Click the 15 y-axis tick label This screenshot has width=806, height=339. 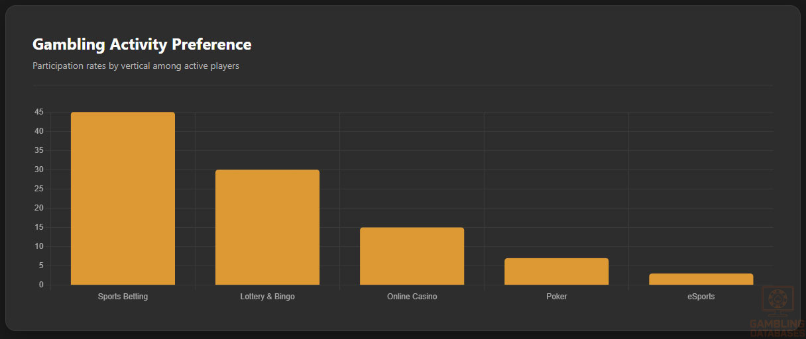(x=39, y=228)
